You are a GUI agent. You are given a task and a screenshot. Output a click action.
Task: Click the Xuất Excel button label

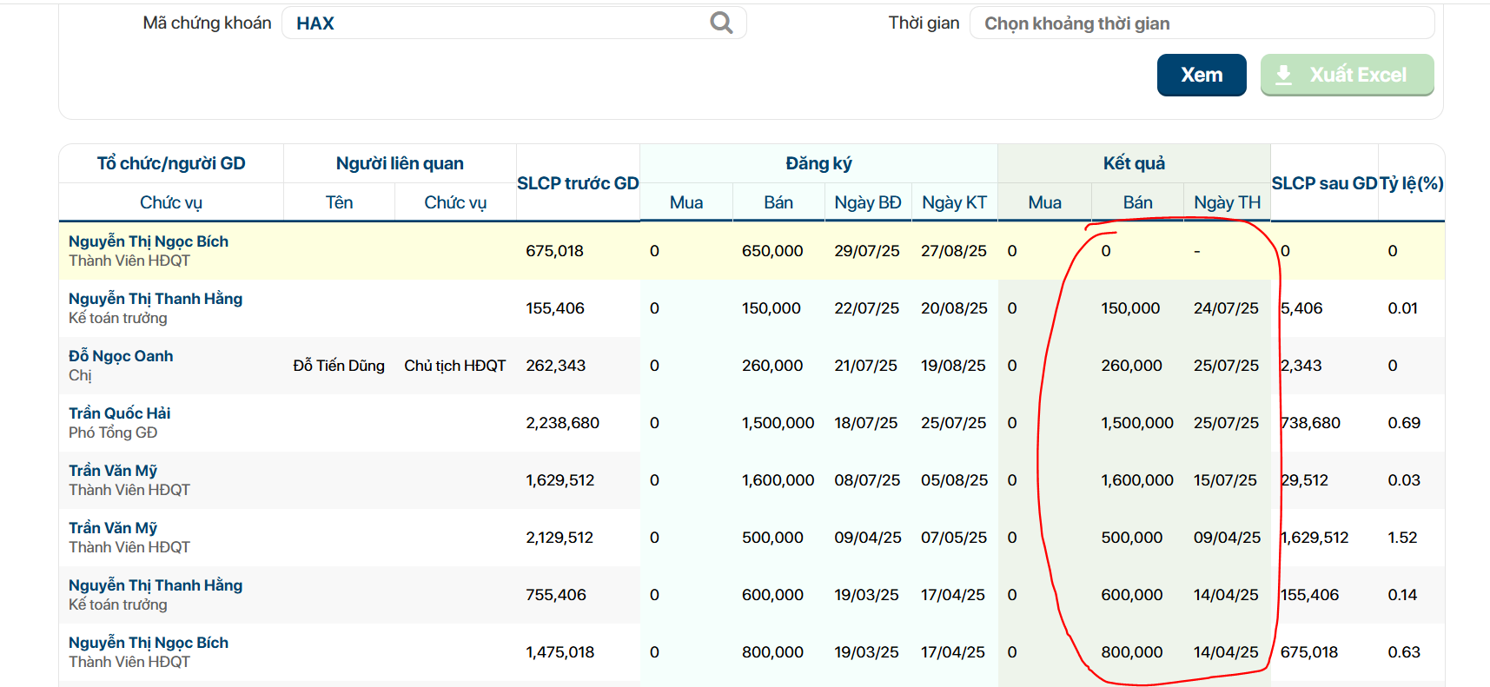[x=1357, y=76]
